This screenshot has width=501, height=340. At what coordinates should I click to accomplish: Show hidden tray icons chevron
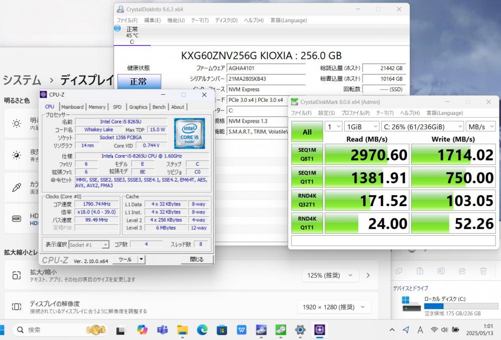point(392,330)
